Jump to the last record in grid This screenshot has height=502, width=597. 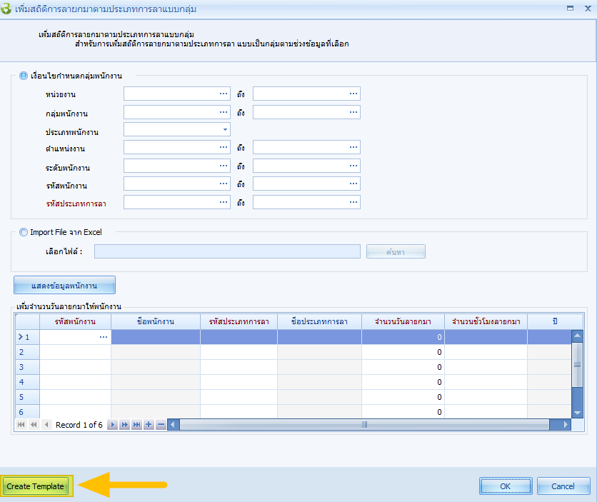[136, 424]
